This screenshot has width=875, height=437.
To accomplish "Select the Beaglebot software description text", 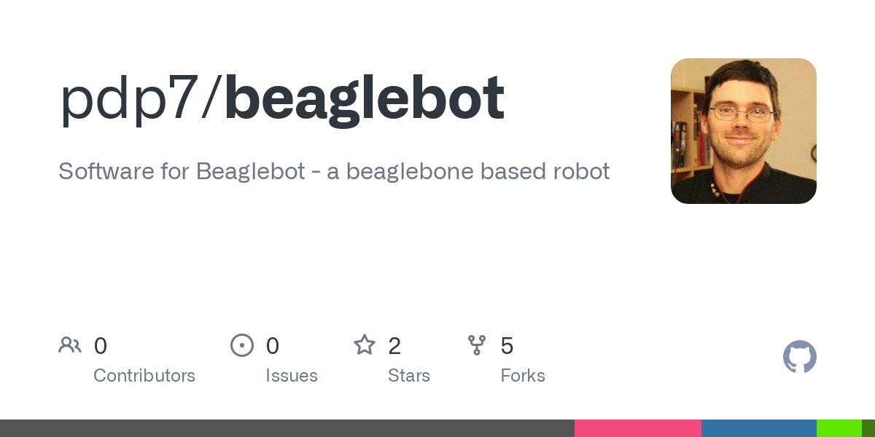I will (x=334, y=171).
